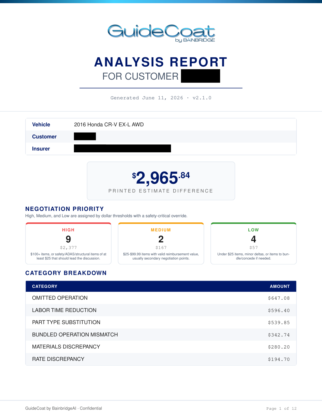Click the LOW card description about under $25 items
This screenshot has width=322, height=416.
click(254, 256)
